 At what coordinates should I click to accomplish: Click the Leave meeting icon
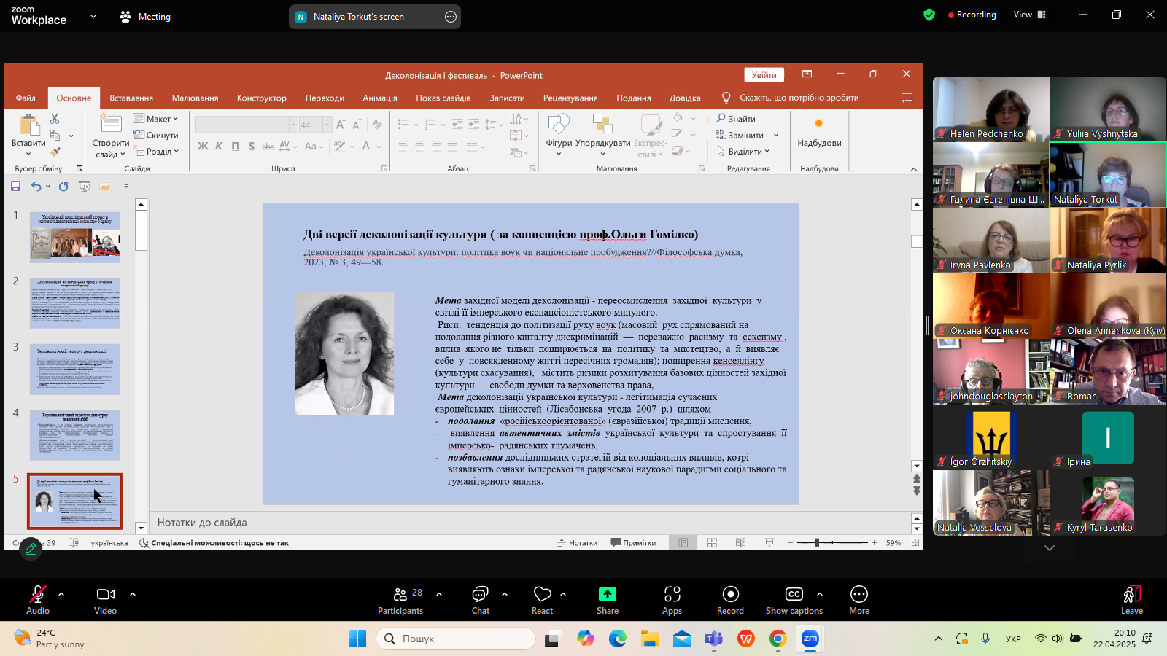[x=1131, y=595]
